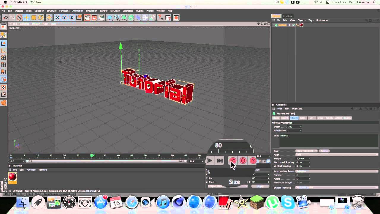The image size is (380, 214).
Task: Click the Play Forward button
Action: tap(209, 161)
